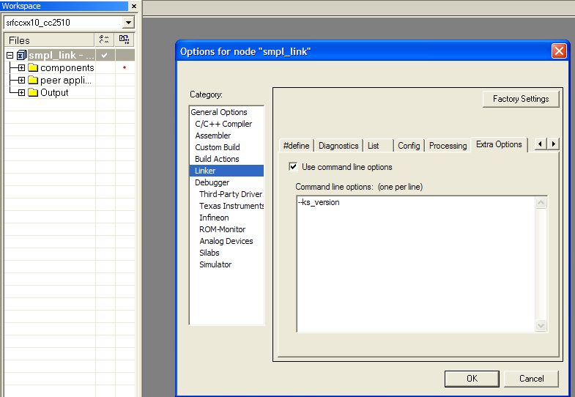The height and width of the screenshot is (397, 575).
Task: Expand the Output folder node
Action: [22, 92]
